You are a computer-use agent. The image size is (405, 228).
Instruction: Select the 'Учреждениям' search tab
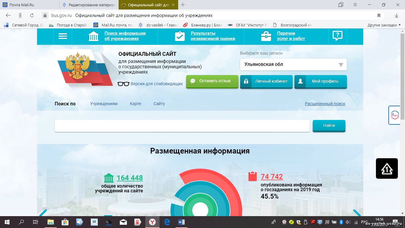click(x=104, y=104)
